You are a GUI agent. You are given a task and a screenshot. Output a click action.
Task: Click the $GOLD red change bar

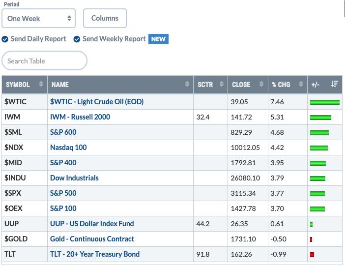[311, 239]
